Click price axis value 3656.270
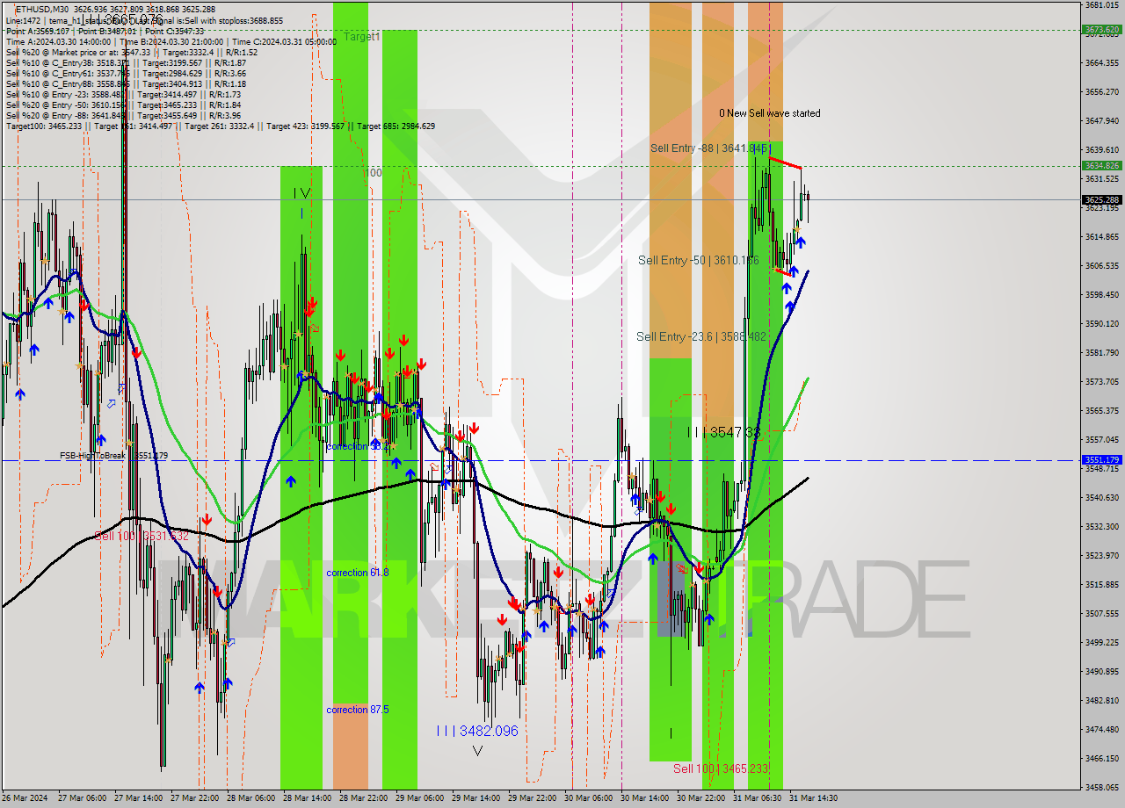Viewport: 1125px width, 808px height. pyautogui.click(x=1102, y=91)
